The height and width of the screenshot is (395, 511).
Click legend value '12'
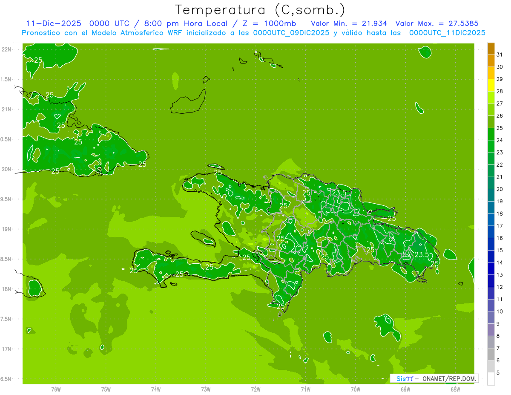click(500, 287)
